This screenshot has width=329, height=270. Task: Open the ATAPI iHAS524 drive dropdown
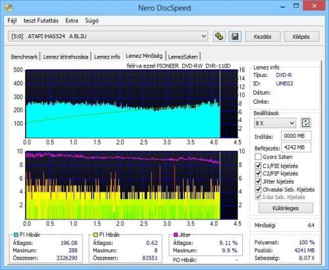pyautogui.click(x=108, y=36)
